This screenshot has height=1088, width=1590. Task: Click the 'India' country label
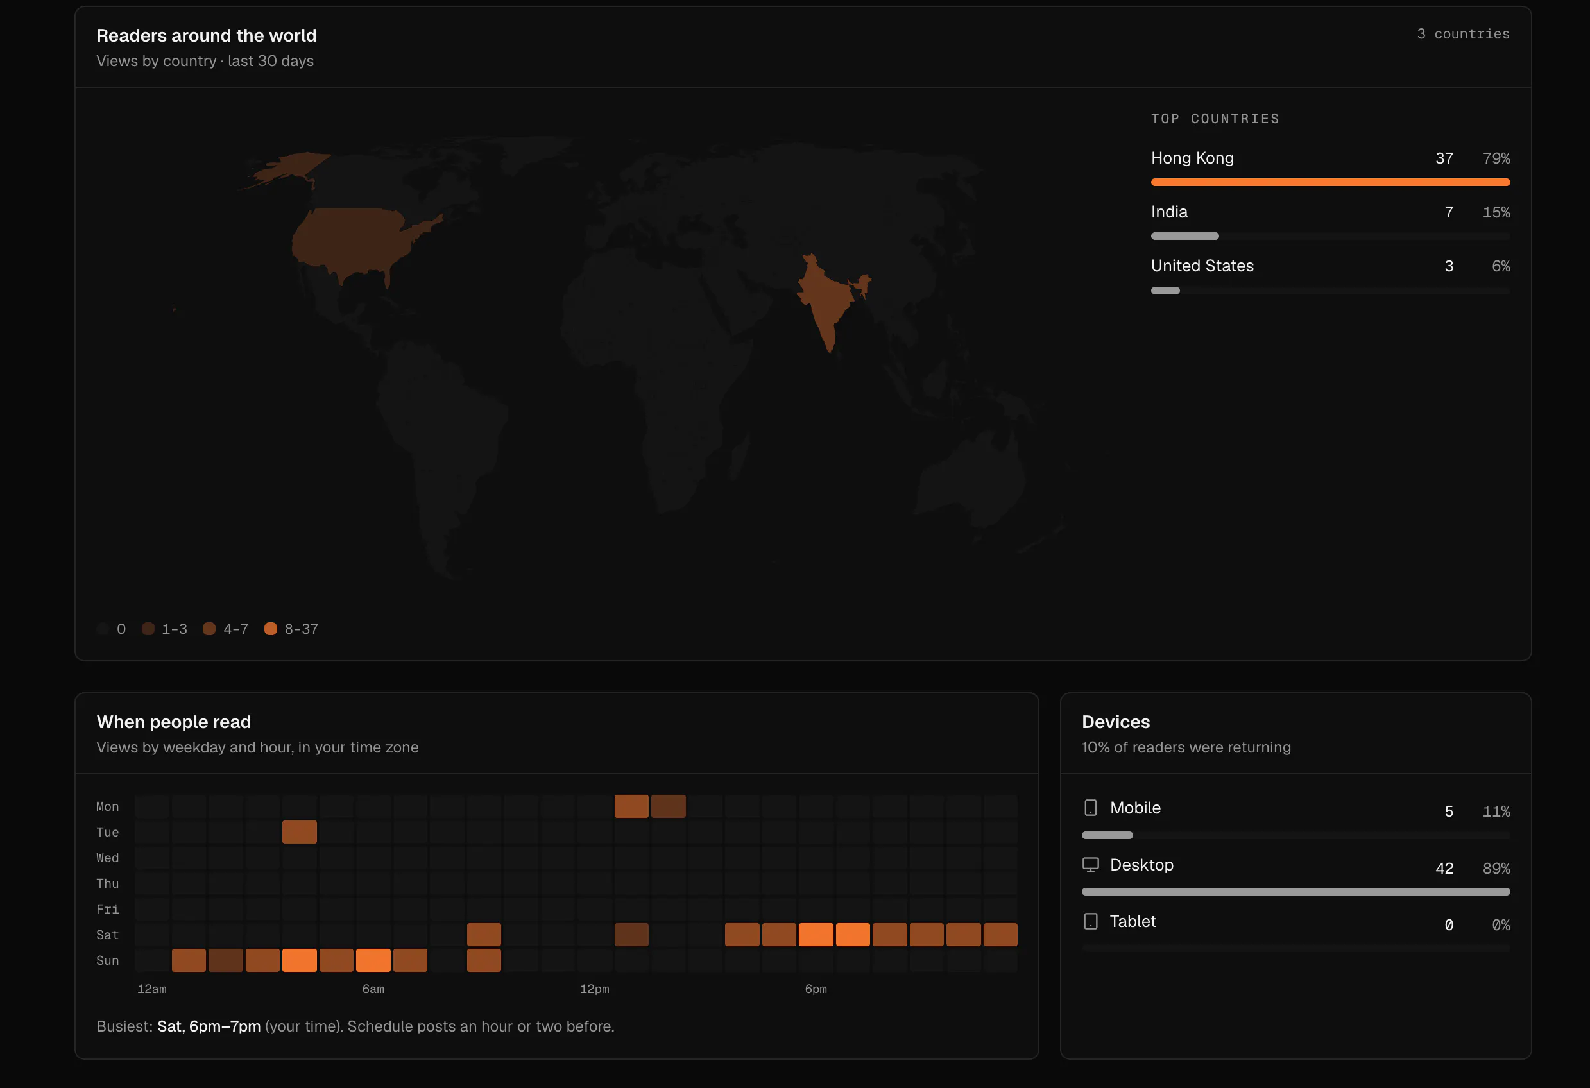(x=1169, y=212)
